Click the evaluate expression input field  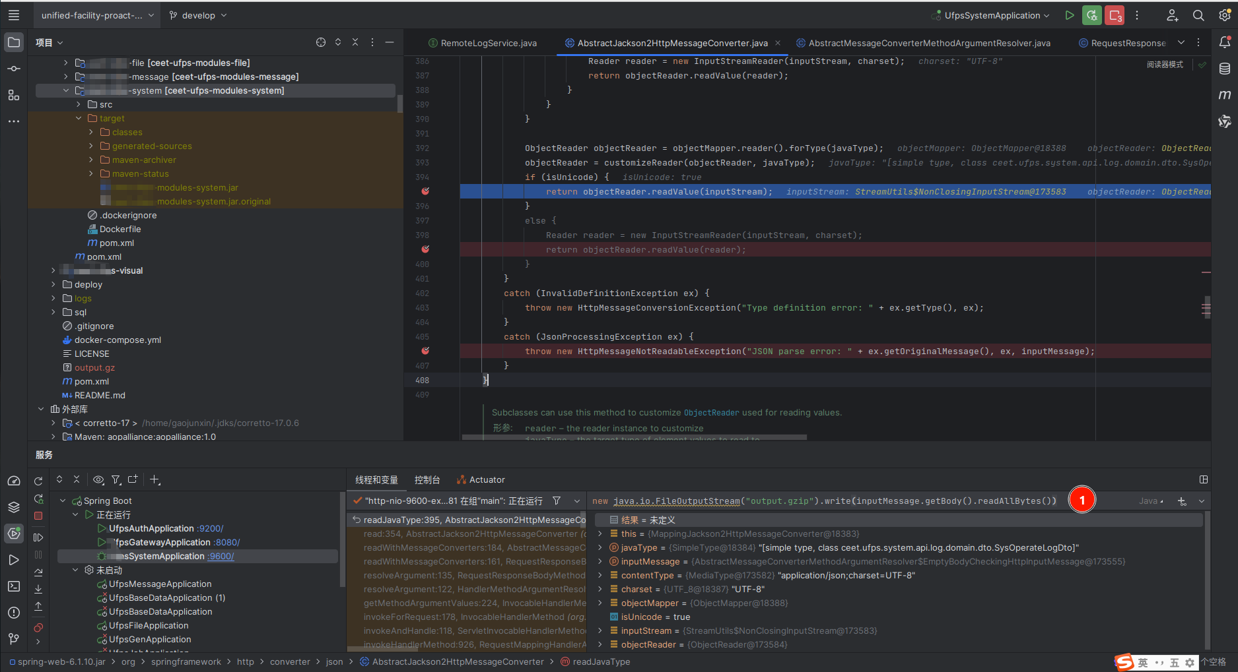point(825,501)
